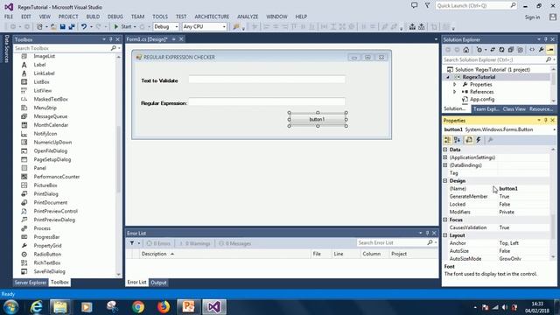Collapse the RegexTutorial project node
Image resolution: width=560 pixels, height=315 pixels.
coord(448,77)
